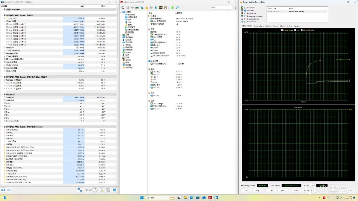Click the HWiNFO blue X close-sensors icon
Screen dimensions: 358x201
[x=114, y=190]
